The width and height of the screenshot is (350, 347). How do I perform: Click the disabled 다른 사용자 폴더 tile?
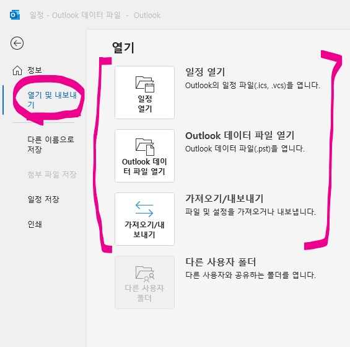tap(144, 282)
